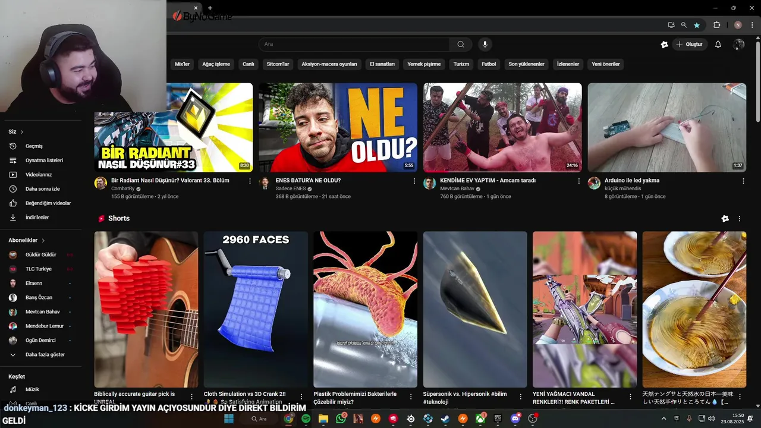This screenshot has height=428, width=761.
Task: Select the Yemek pişirme filter chip
Action: 424,64
